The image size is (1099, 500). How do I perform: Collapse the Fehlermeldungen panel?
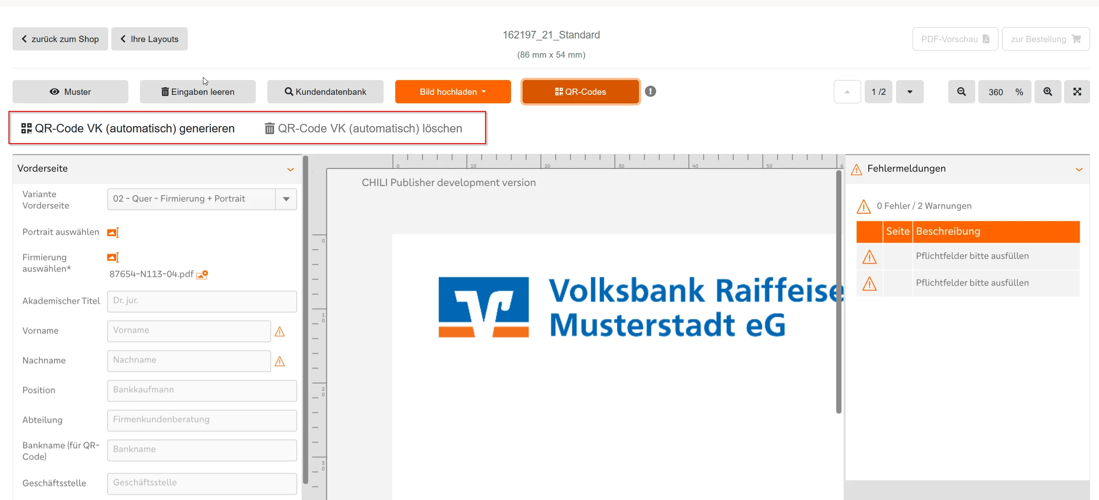[1079, 169]
